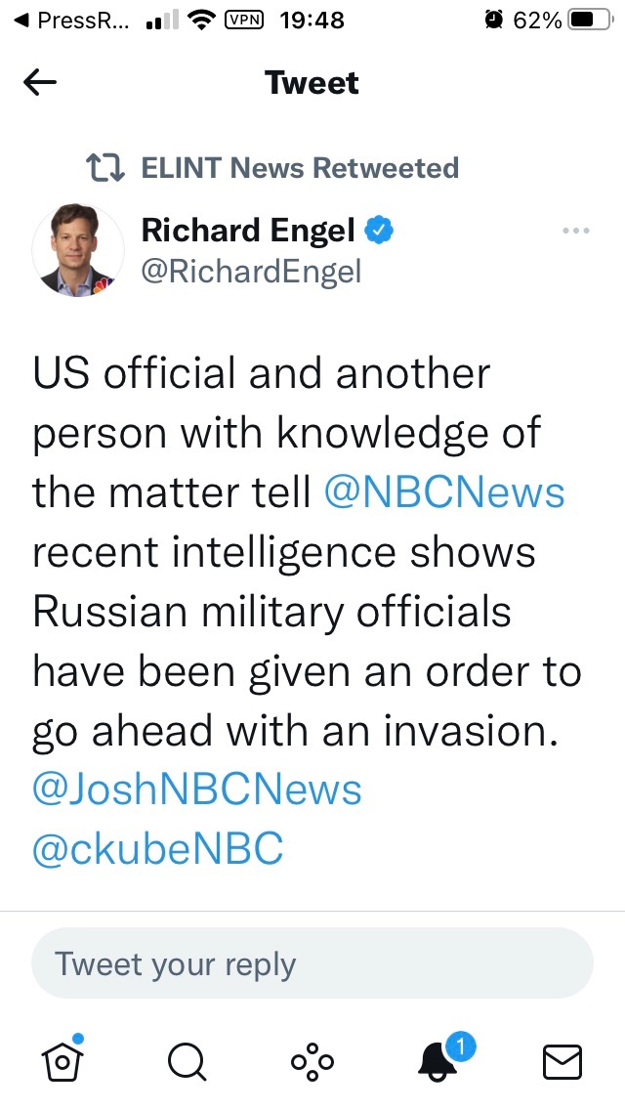Tap the battery indicator in status bar
Image resolution: width=625 pixels, height=1110 pixels.
tap(584, 21)
